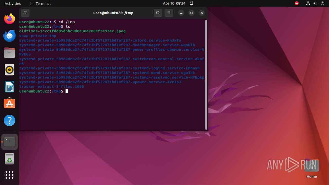Open the Trash from the dock
Image resolution: width=329 pixels, height=185 pixels.
tap(10, 159)
